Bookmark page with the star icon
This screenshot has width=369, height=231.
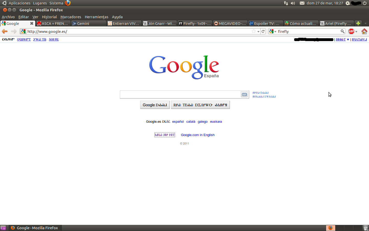tap(254, 31)
